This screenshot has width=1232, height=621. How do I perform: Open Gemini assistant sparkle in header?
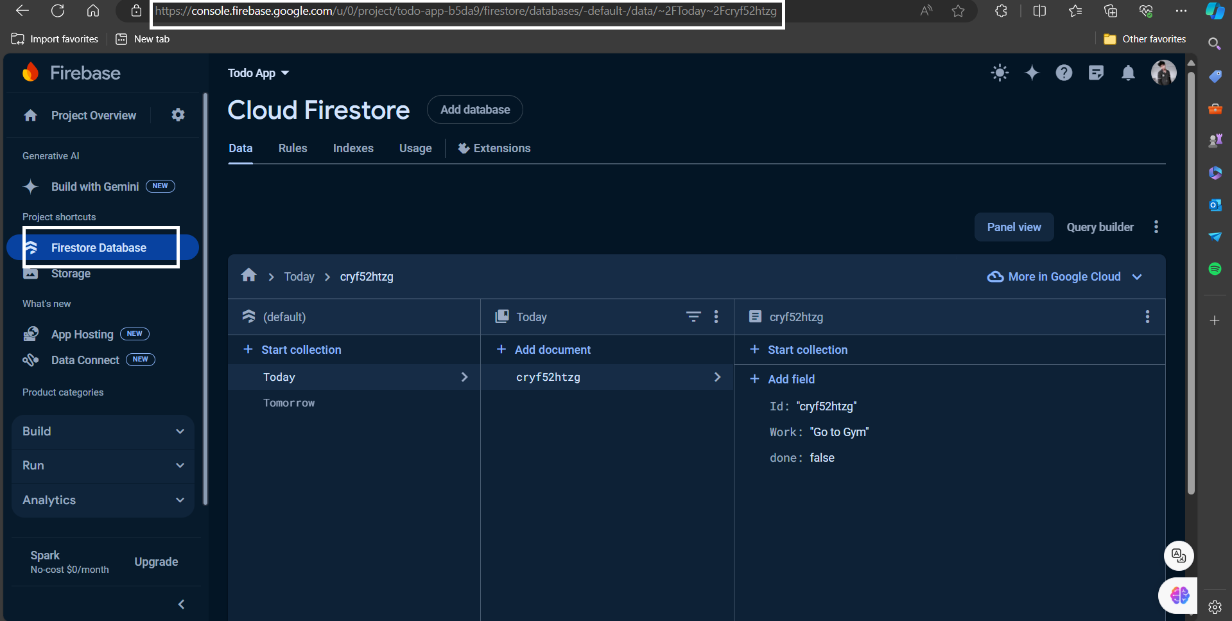click(1032, 73)
